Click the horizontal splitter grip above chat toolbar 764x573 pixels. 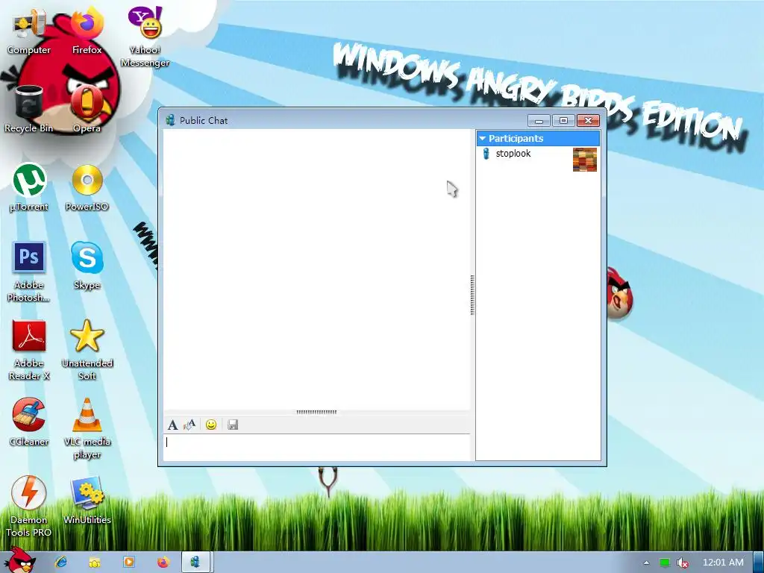pyautogui.click(x=316, y=412)
